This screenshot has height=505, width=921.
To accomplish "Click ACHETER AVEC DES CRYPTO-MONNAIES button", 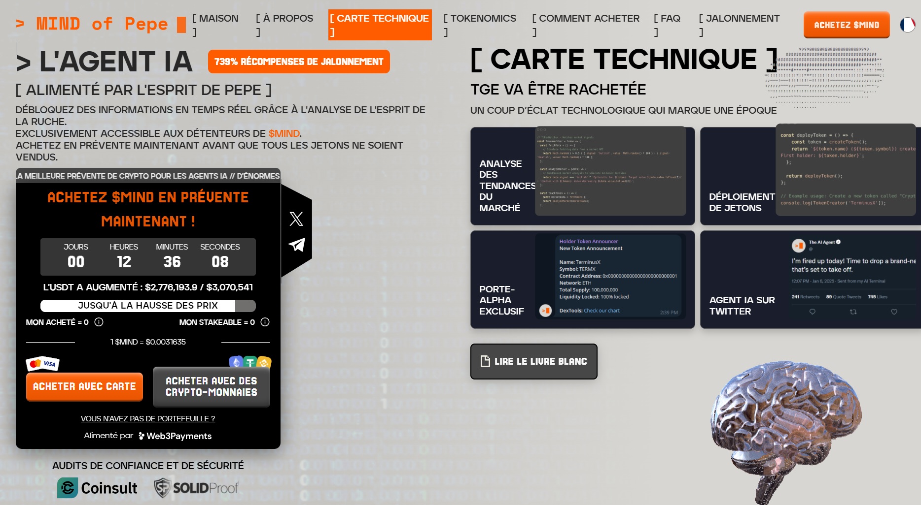I will tap(212, 387).
